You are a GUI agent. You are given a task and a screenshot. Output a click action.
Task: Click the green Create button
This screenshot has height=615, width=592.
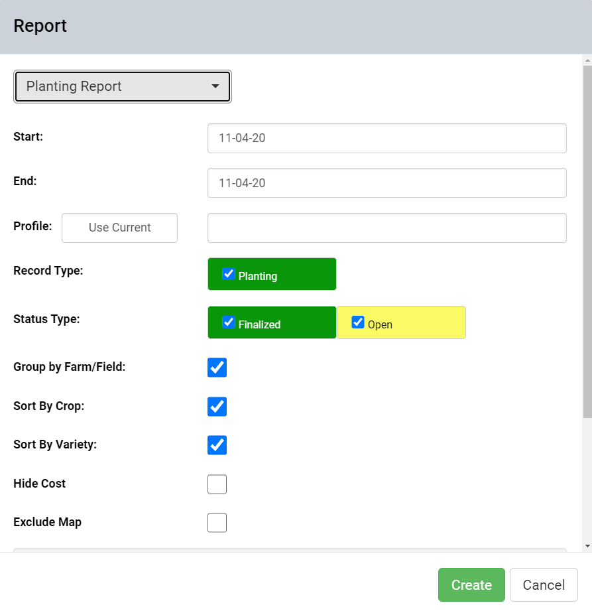(471, 584)
